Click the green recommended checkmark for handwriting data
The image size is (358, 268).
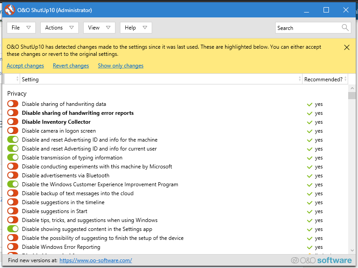309,104
